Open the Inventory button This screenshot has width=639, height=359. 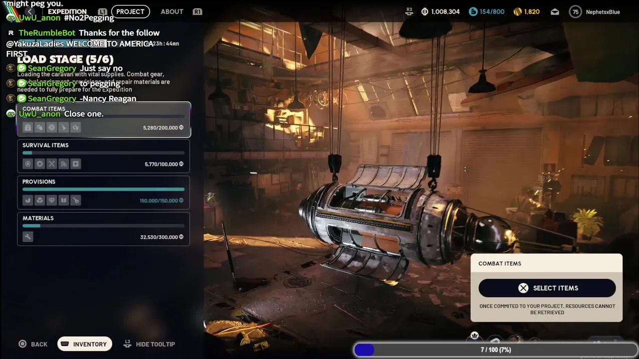(85, 344)
